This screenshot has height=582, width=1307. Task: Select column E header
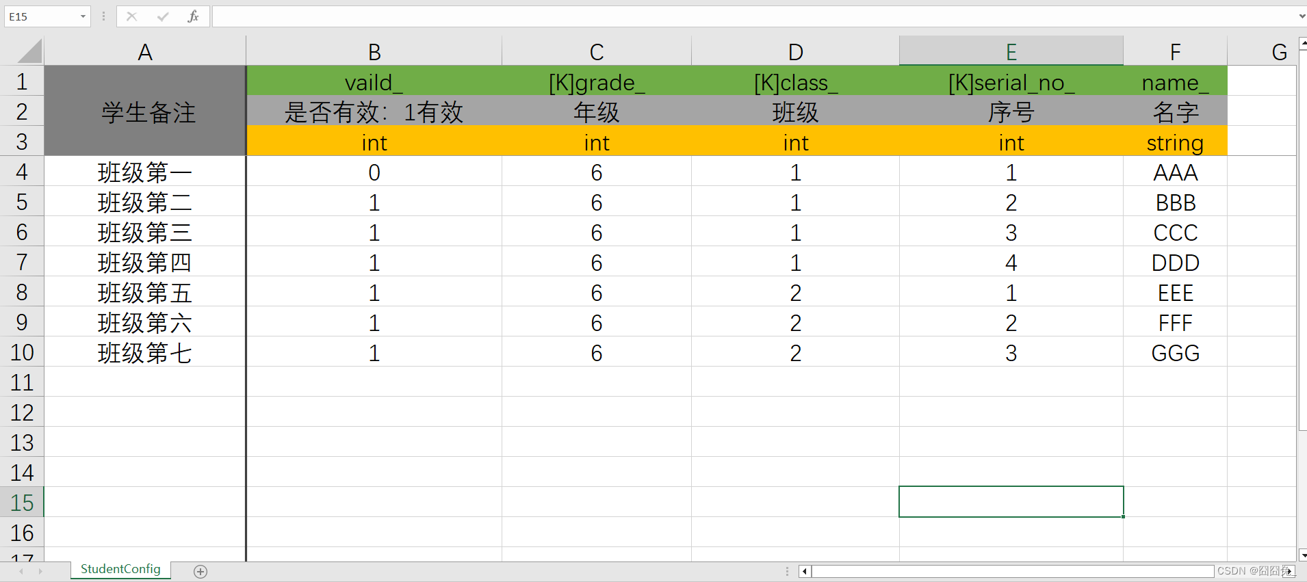[x=1011, y=51]
